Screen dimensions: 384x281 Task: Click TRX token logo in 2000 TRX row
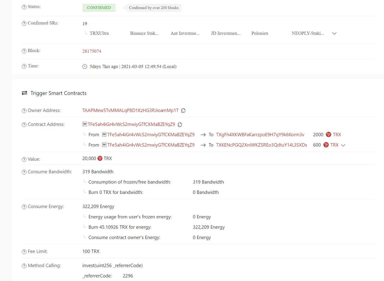328,135
